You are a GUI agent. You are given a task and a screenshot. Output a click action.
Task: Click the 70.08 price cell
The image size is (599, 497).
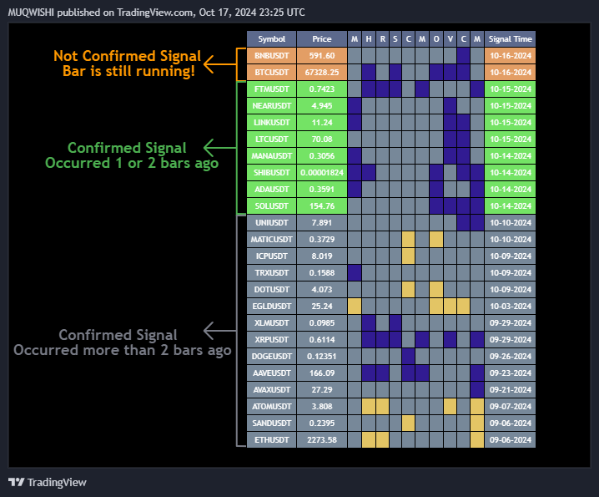pos(322,139)
